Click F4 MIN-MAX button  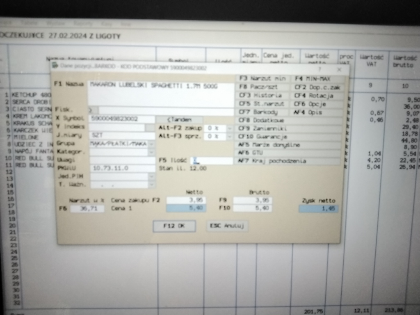point(317,78)
